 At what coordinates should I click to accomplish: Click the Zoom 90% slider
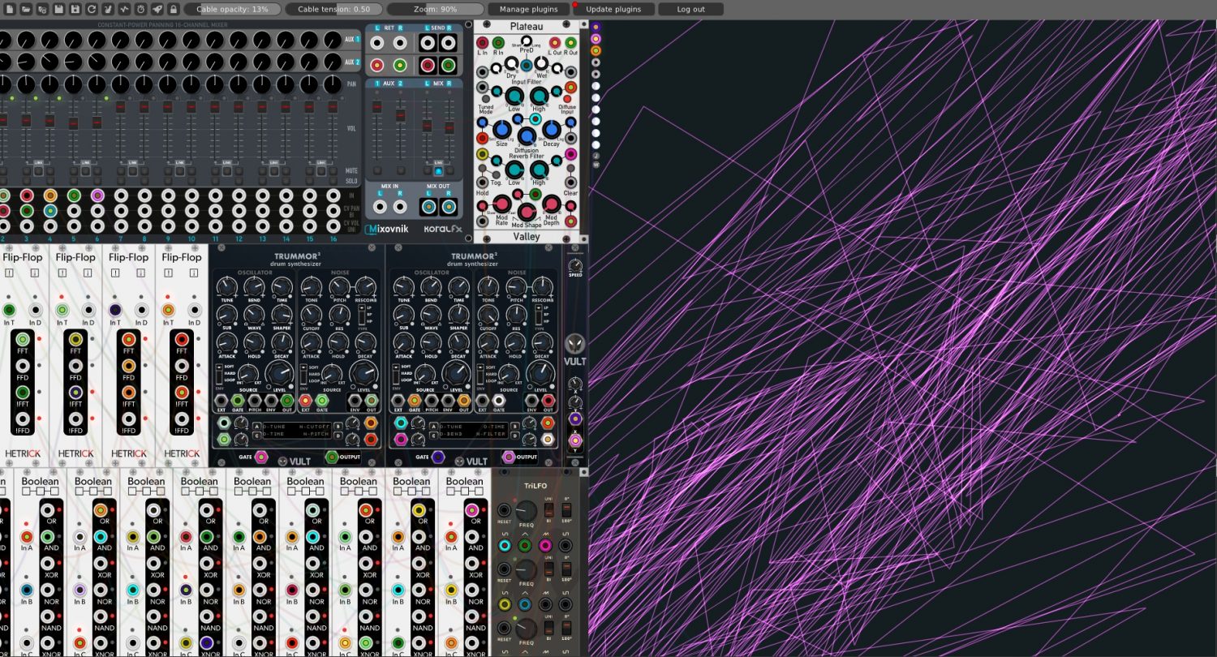pos(435,9)
